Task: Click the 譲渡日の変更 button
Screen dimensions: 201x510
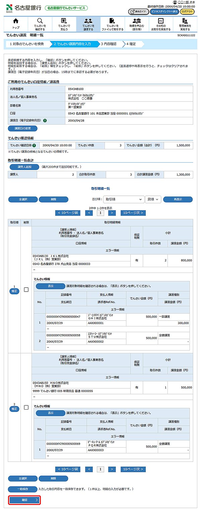Action: tap(23, 128)
